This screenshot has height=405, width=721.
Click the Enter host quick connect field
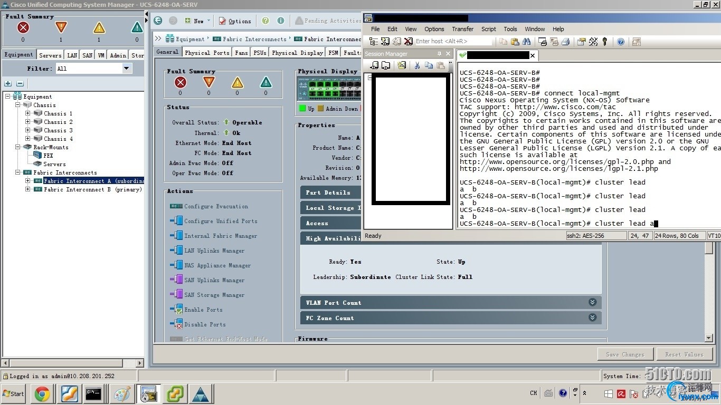(453, 41)
